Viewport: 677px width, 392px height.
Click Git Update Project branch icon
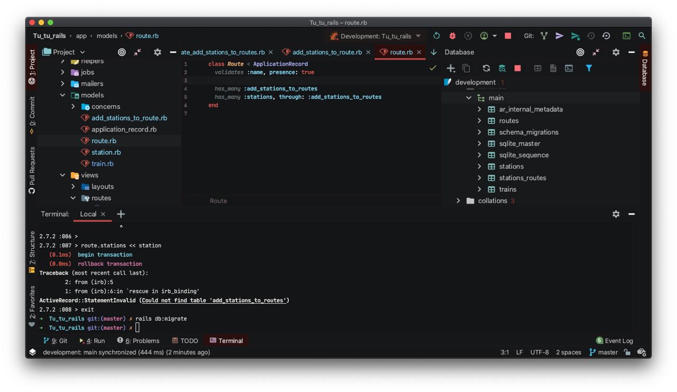(544, 36)
